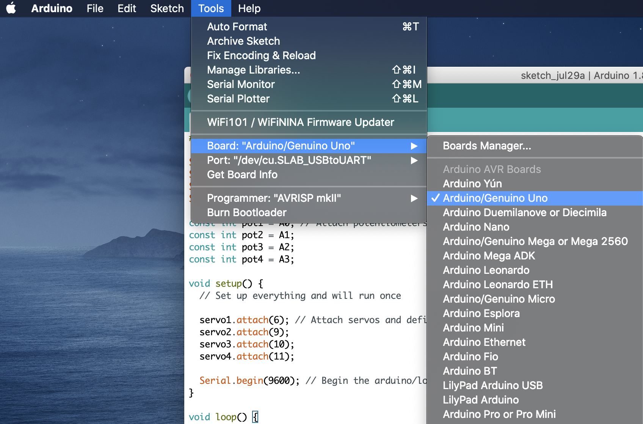Select Arduino Leonardo board

[x=486, y=270]
